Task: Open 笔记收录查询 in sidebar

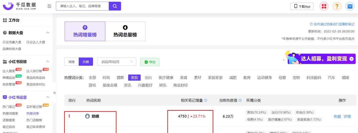Action: [x=36, y=127]
